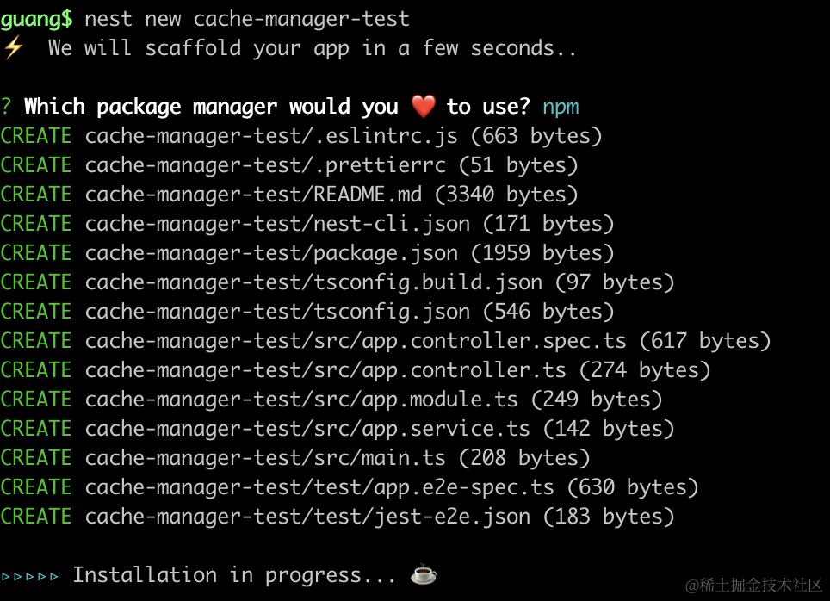Click the green question mark prompt

click(x=7, y=107)
